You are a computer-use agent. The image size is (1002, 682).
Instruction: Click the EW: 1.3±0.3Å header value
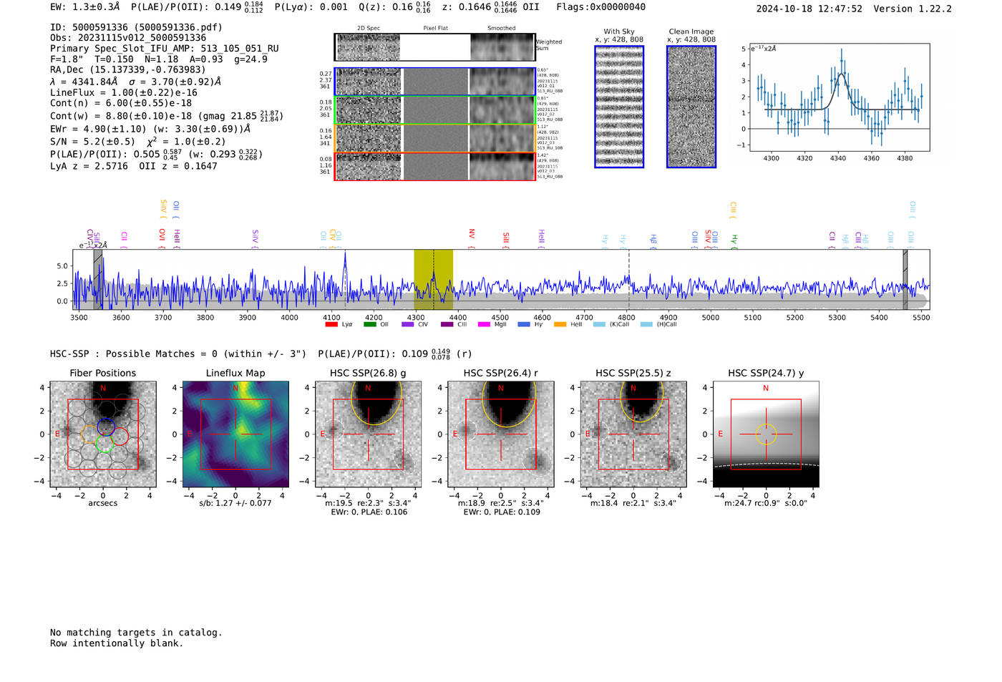[84, 7]
